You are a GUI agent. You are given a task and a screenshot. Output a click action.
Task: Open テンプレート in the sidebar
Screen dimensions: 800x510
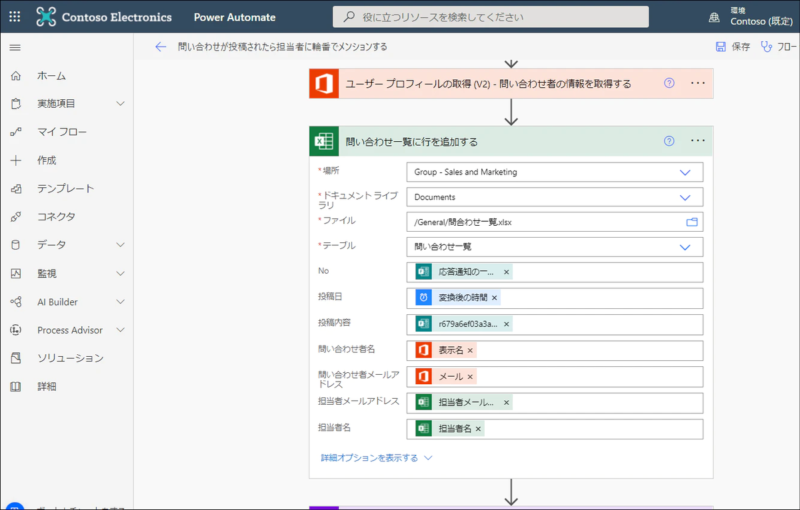[x=67, y=188]
